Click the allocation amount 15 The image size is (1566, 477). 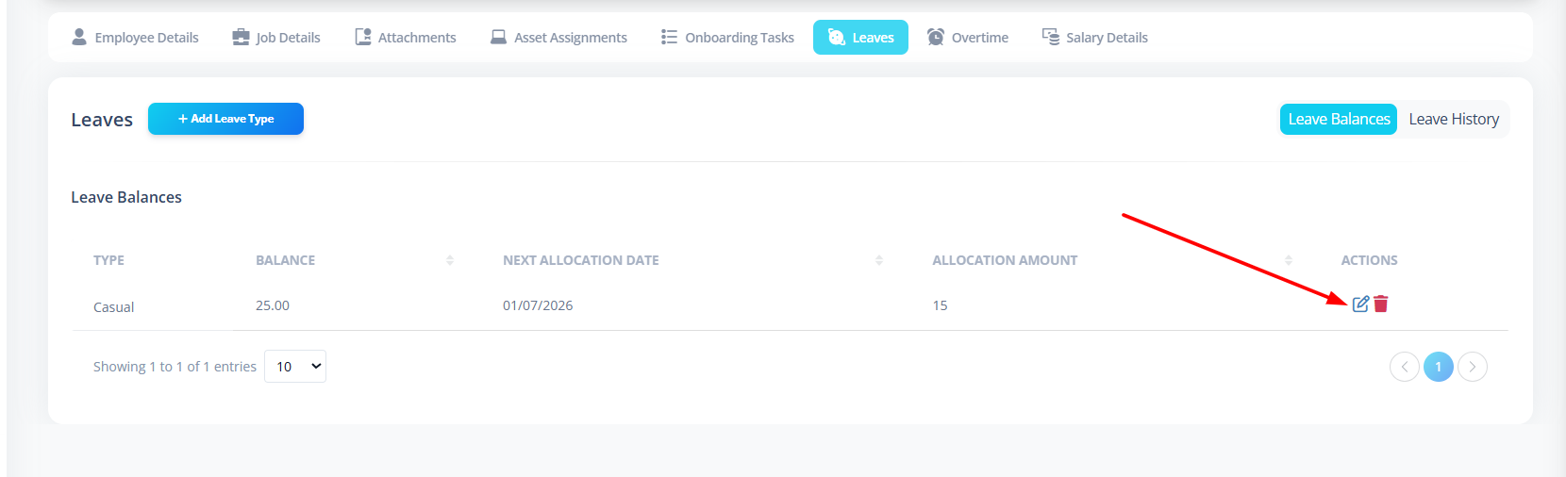pyautogui.click(x=940, y=305)
